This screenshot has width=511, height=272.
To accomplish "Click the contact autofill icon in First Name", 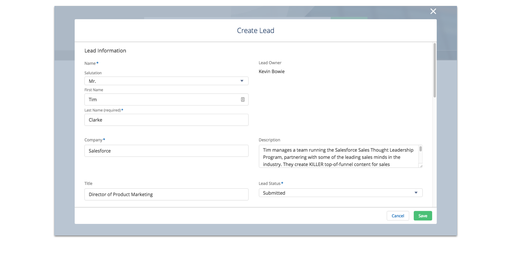I will tap(243, 99).
